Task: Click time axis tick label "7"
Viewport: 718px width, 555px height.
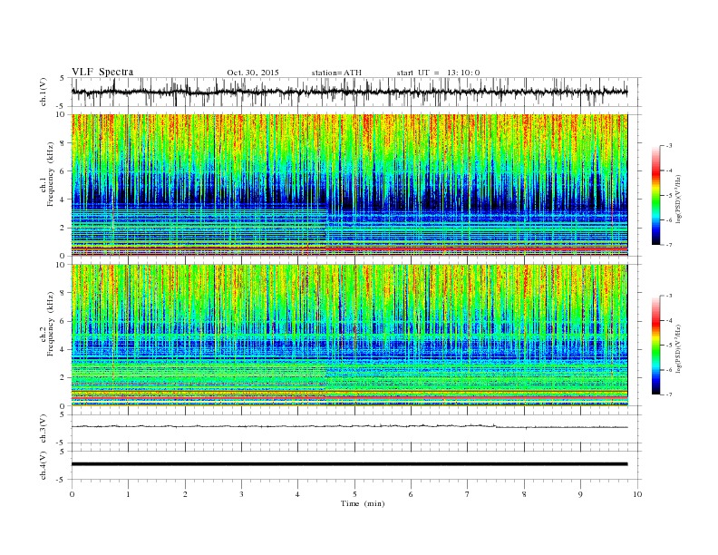Action: click(468, 494)
